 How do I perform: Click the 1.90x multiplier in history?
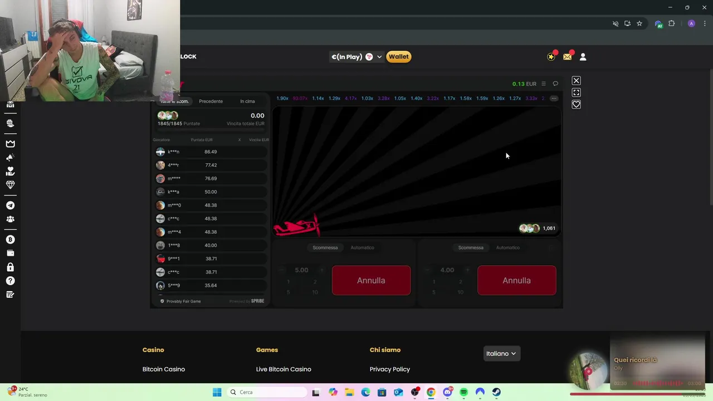click(282, 98)
